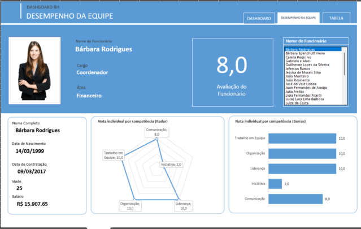Click the Iniciativa bar in bar chart
This screenshot has width=361, height=229.
tap(275, 184)
